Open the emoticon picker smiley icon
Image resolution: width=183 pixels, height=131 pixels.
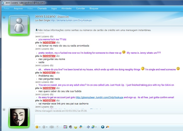click(37, 127)
